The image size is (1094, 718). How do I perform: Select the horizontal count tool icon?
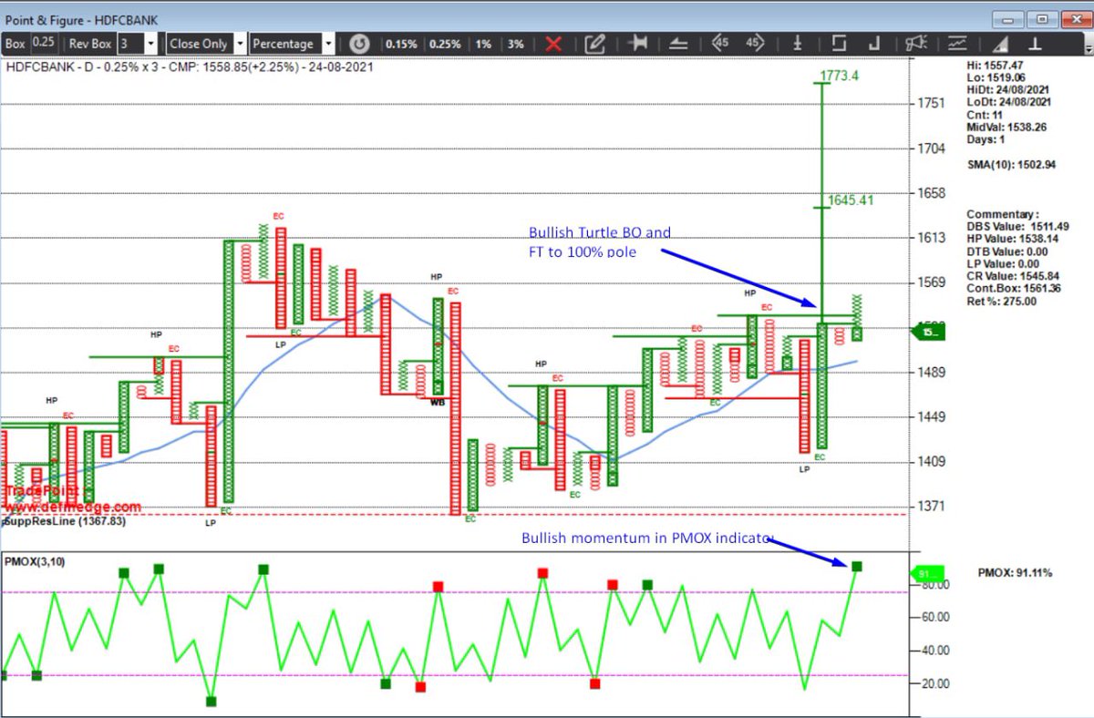[x=638, y=43]
